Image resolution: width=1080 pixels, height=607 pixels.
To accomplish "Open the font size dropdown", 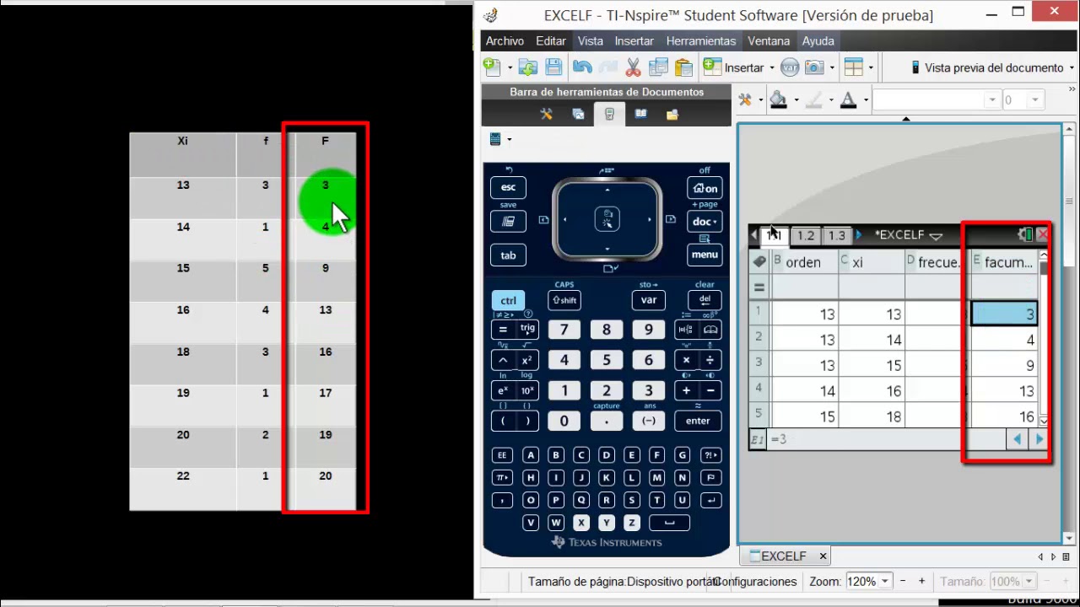I will point(1036,100).
